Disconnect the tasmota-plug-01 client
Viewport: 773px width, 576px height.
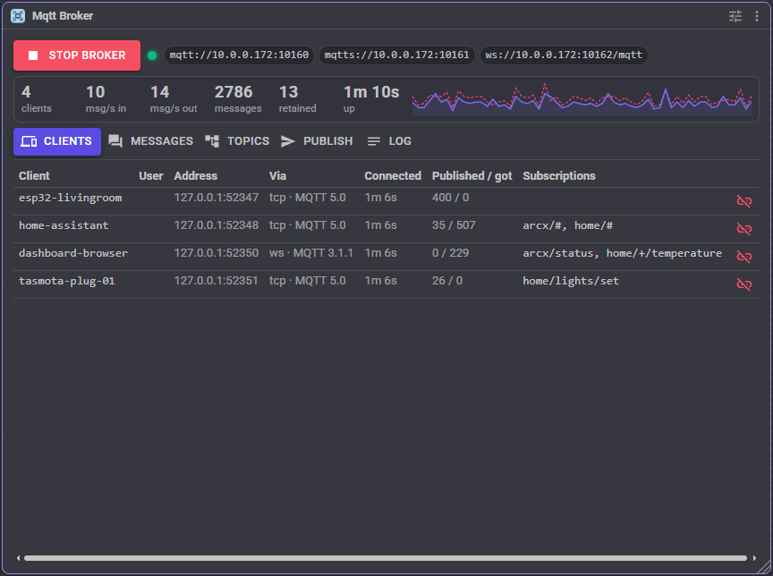(x=743, y=284)
